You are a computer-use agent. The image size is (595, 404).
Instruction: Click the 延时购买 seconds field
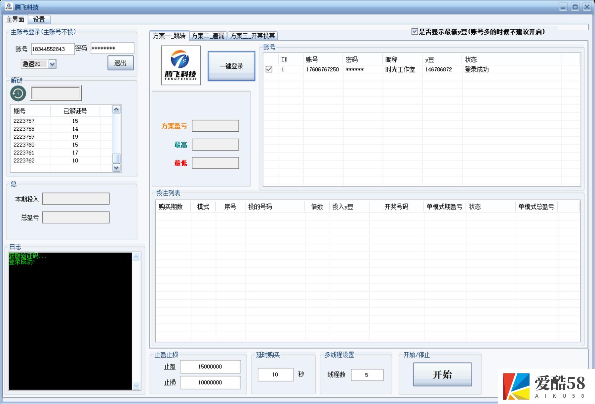coord(275,375)
